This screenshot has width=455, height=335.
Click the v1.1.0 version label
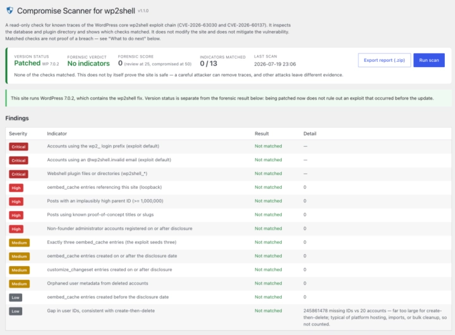click(x=143, y=11)
